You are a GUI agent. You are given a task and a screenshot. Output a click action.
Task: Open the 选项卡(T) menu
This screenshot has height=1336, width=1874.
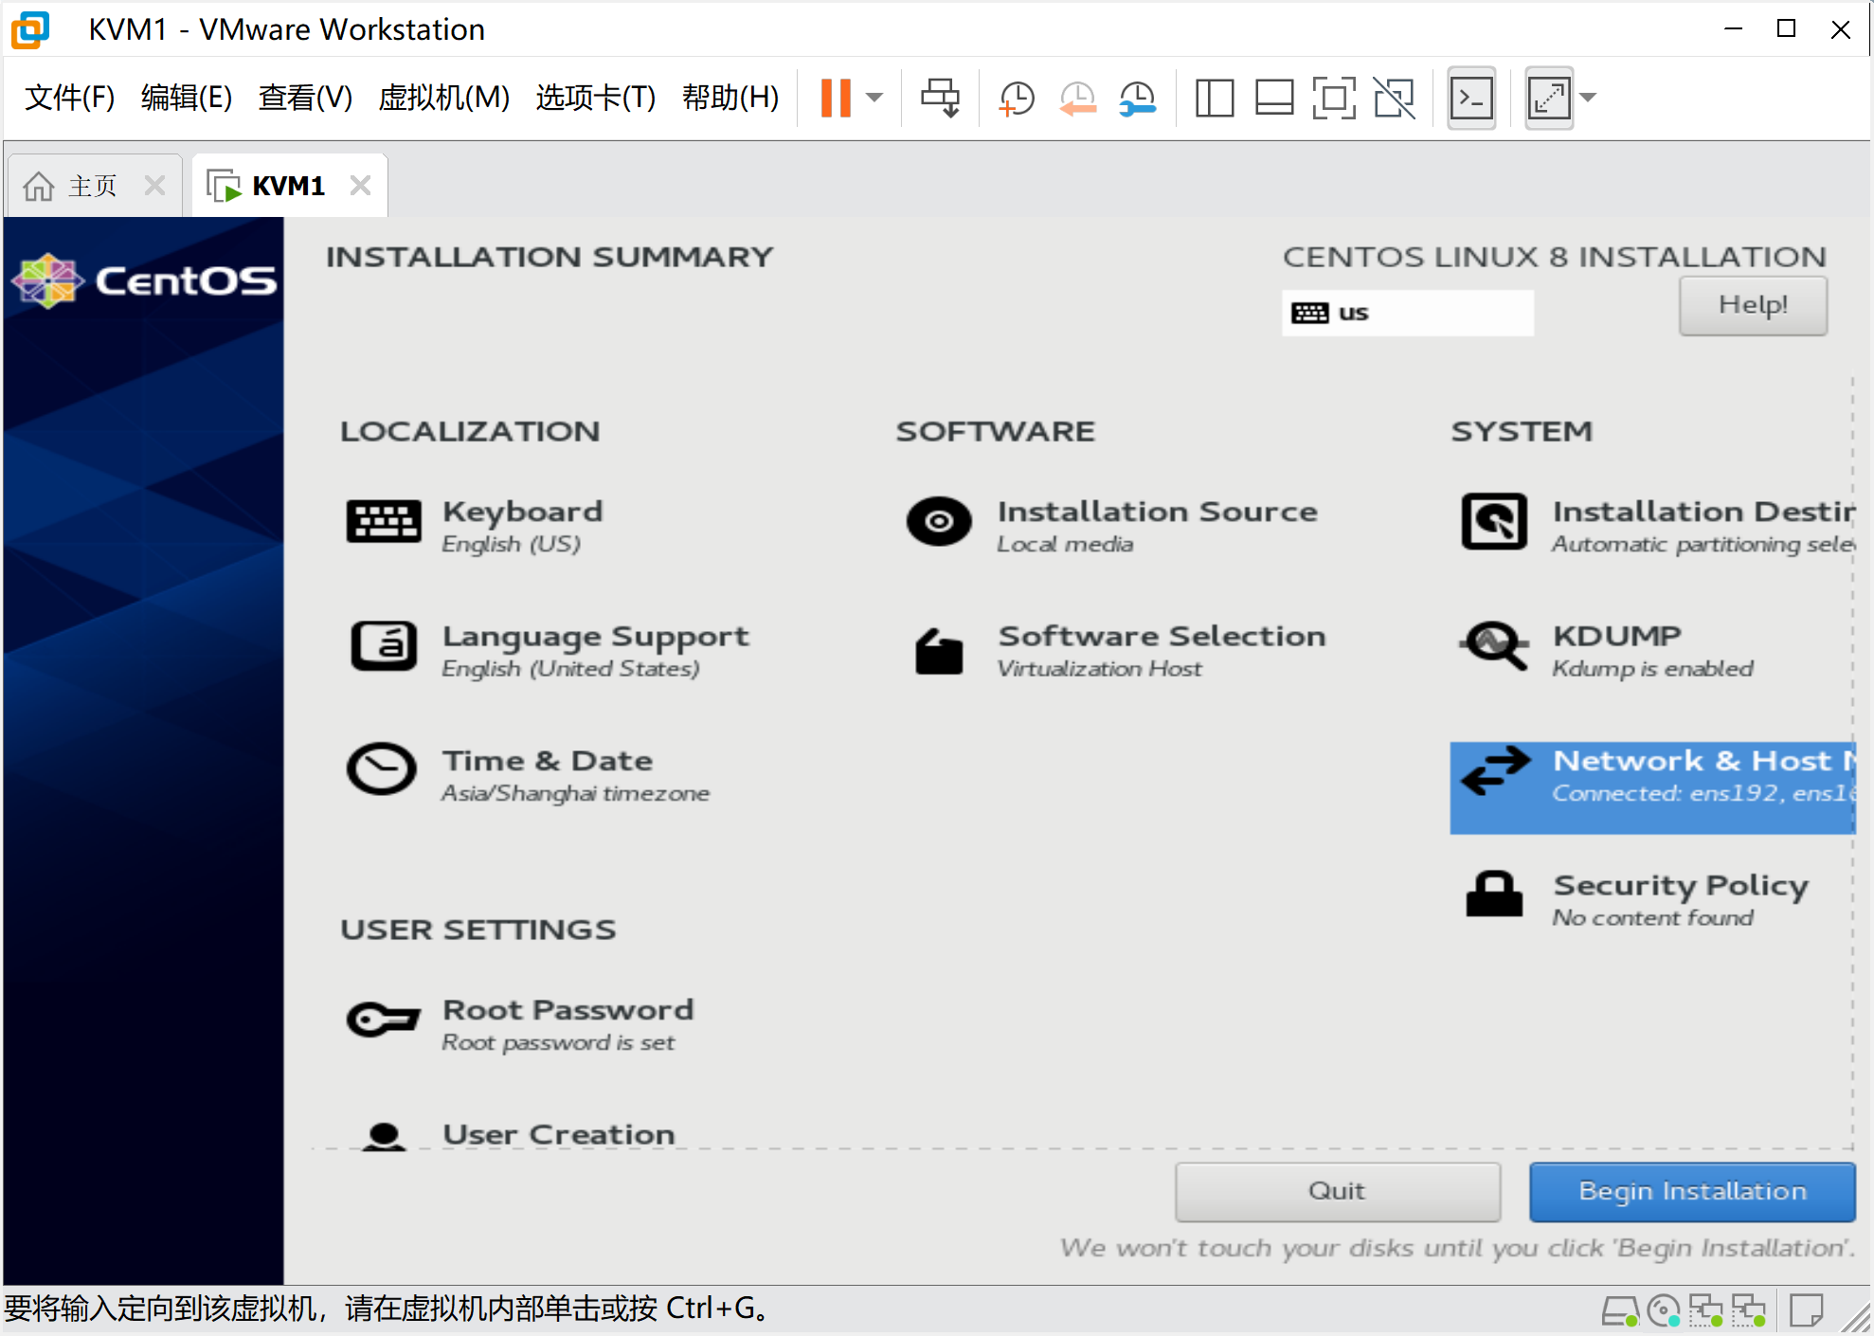coord(596,97)
